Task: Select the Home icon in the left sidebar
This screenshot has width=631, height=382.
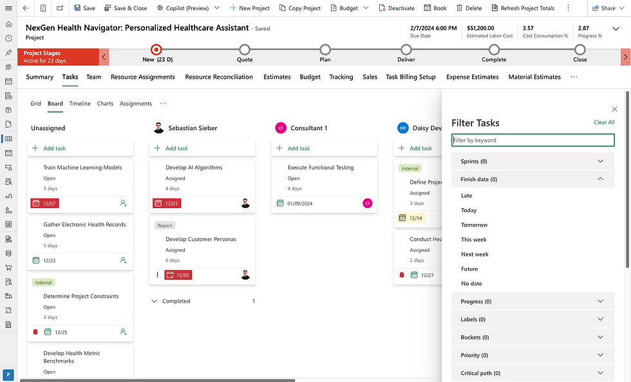Action: coord(8,24)
